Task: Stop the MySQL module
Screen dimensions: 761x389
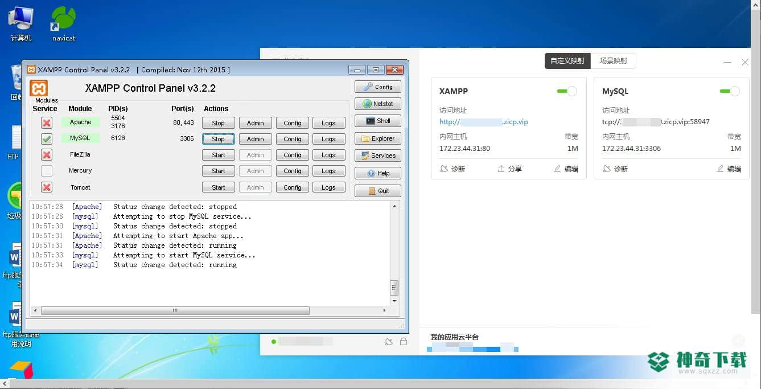Action: pyautogui.click(x=219, y=139)
